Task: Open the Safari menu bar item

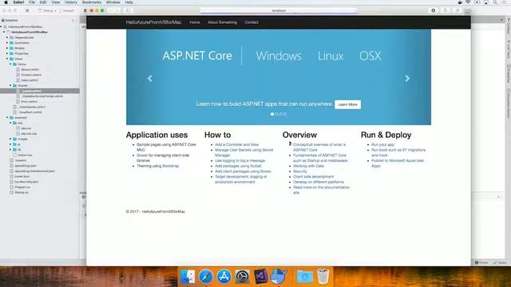Action: [18, 2]
